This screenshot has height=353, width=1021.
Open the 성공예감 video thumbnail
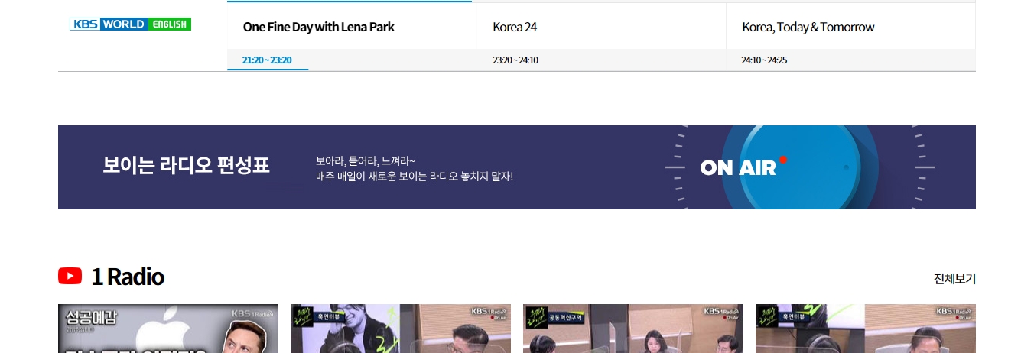click(168, 329)
